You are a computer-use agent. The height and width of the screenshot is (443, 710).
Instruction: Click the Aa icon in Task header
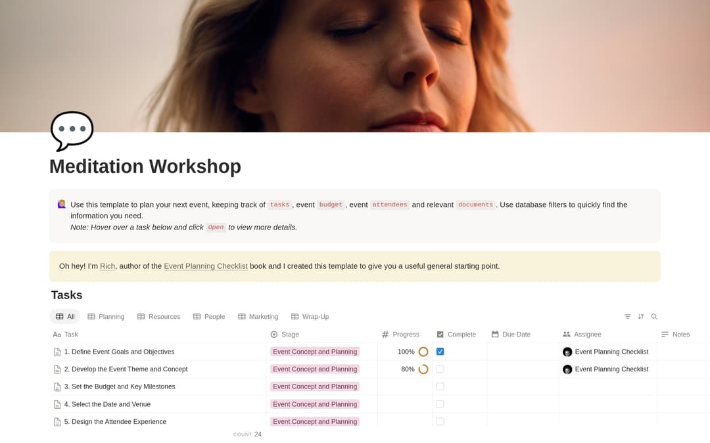point(57,335)
